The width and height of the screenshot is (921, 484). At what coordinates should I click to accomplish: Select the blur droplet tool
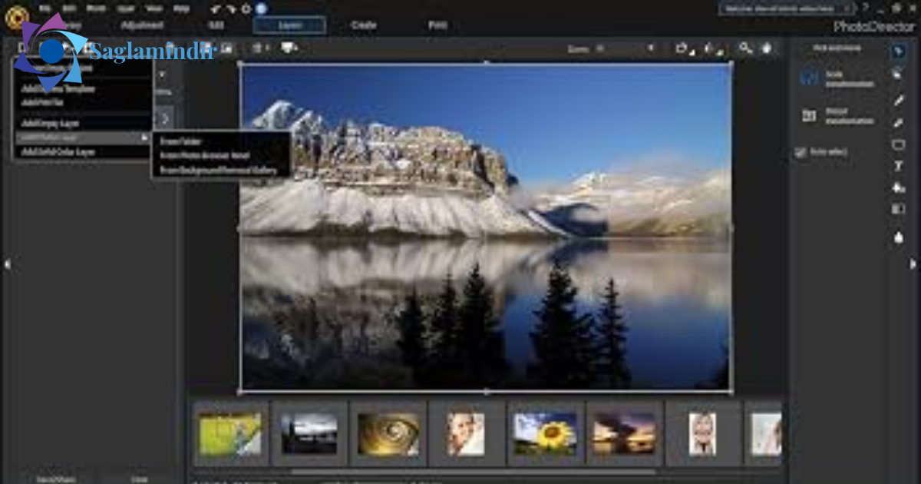898,238
